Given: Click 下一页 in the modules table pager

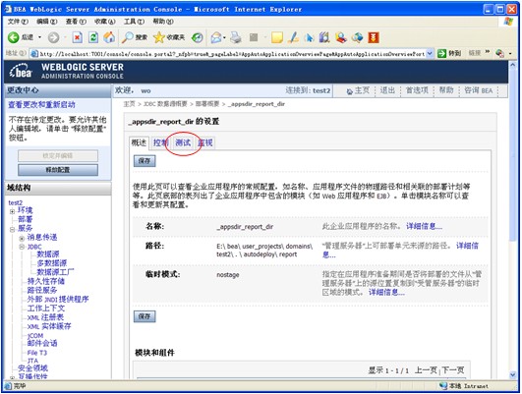Looking at the screenshot, I should 453,370.
